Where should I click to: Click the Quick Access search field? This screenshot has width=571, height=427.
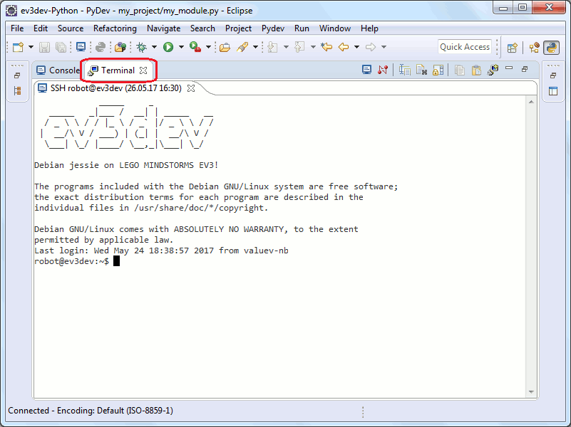[x=465, y=47]
